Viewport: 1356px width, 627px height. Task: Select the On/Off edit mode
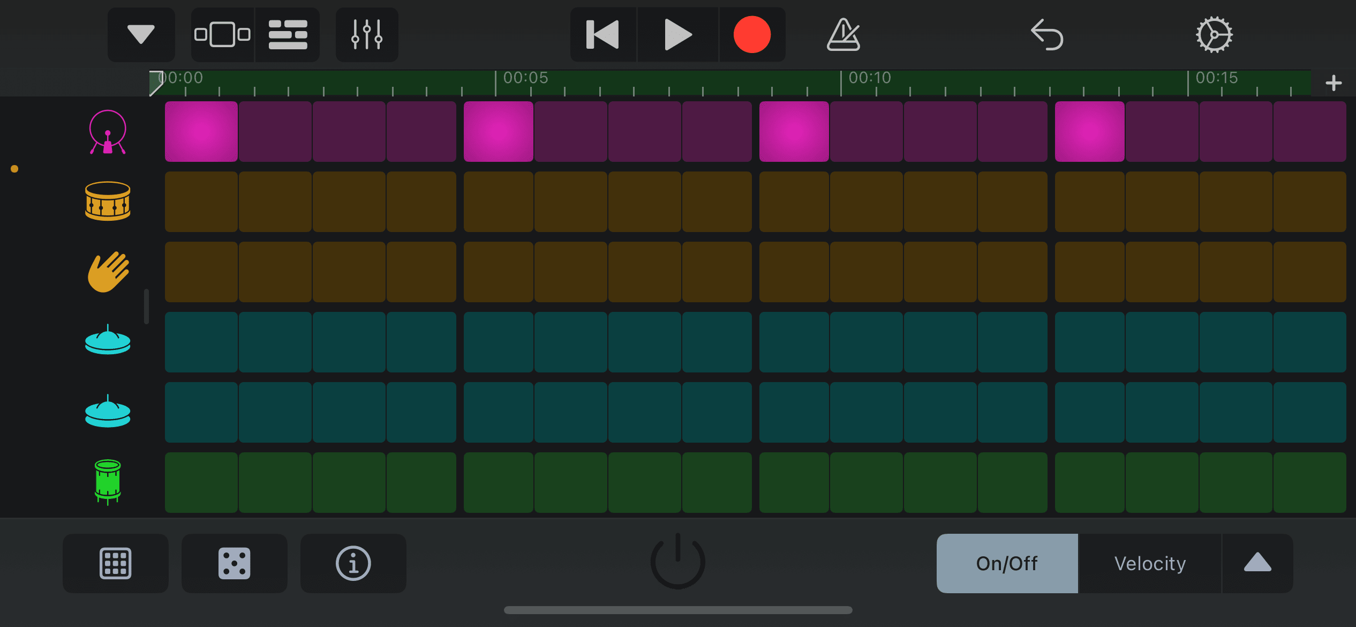click(x=1007, y=563)
